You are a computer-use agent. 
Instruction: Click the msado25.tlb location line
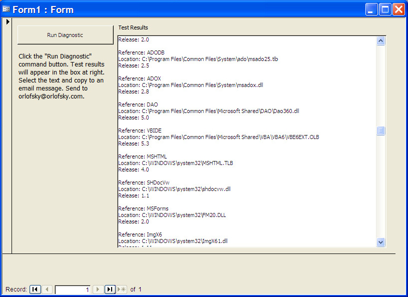pyautogui.click(x=198, y=59)
